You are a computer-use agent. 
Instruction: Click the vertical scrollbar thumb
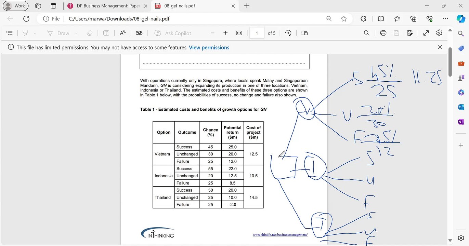(450, 62)
